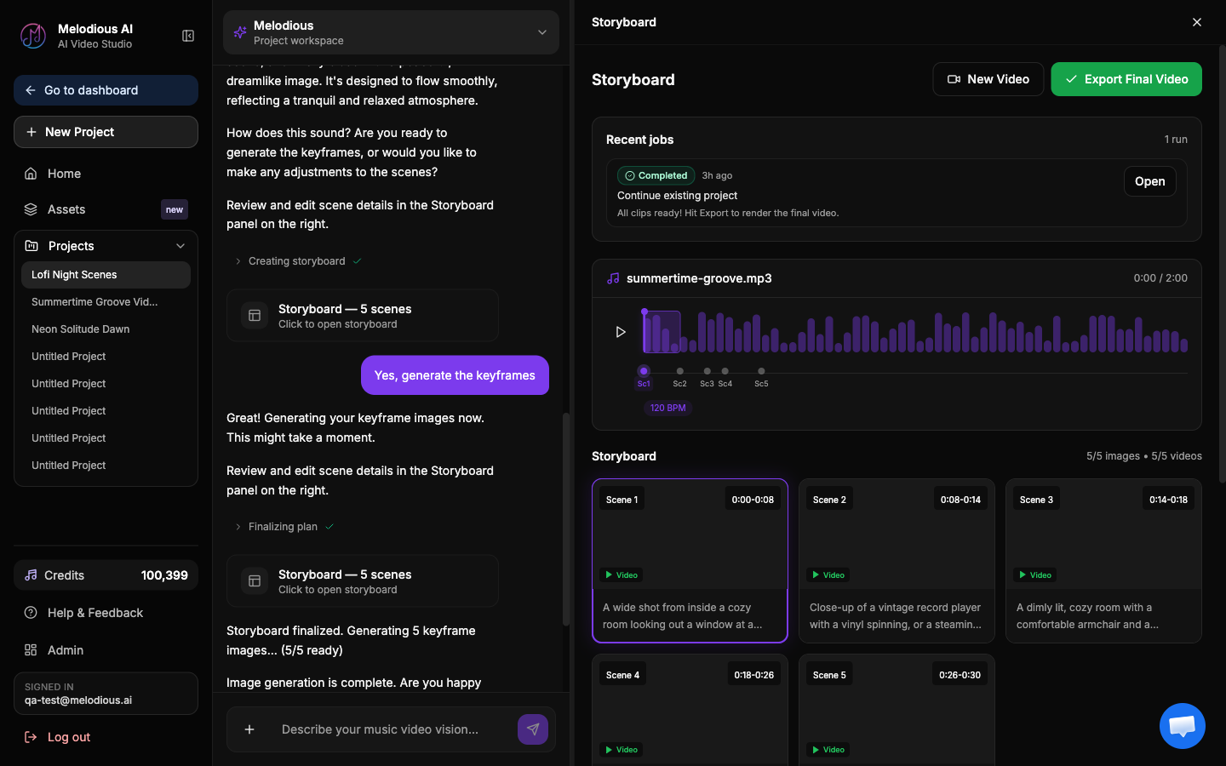This screenshot has width=1226, height=766.
Task: Go to dashboard
Action: [106, 90]
